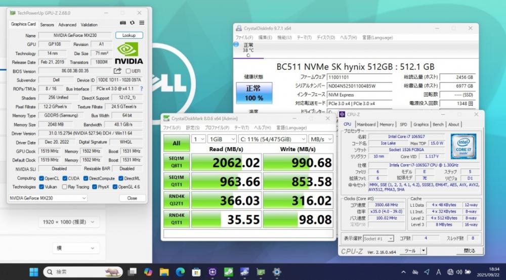
Task: Open the MB/s unit dropdown
Action: (x=320, y=139)
